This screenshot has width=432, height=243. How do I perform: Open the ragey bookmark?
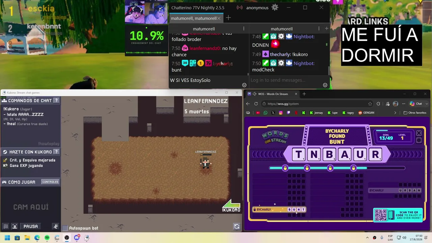pos(348,113)
